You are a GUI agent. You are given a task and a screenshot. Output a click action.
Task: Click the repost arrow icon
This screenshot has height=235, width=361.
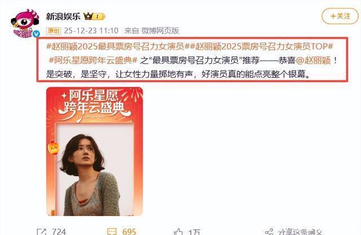coord(42,231)
